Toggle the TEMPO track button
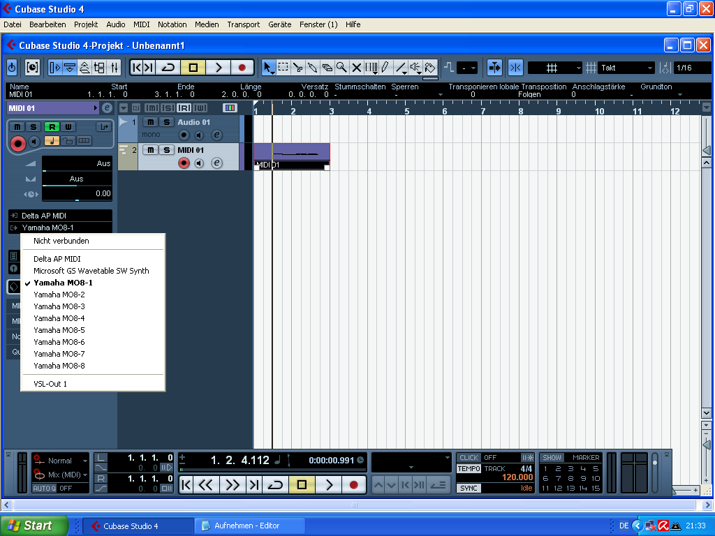The height and width of the screenshot is (536, 715). [469, 468]
